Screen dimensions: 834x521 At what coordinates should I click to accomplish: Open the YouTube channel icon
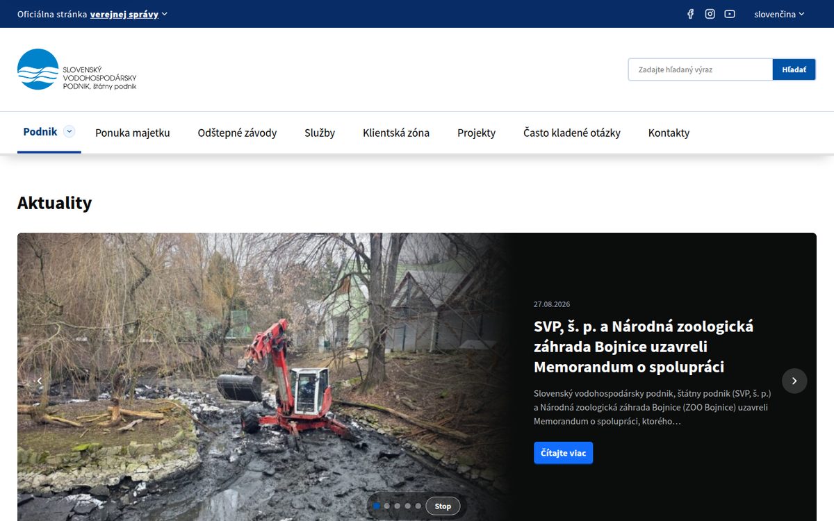[x=729, y=14]
